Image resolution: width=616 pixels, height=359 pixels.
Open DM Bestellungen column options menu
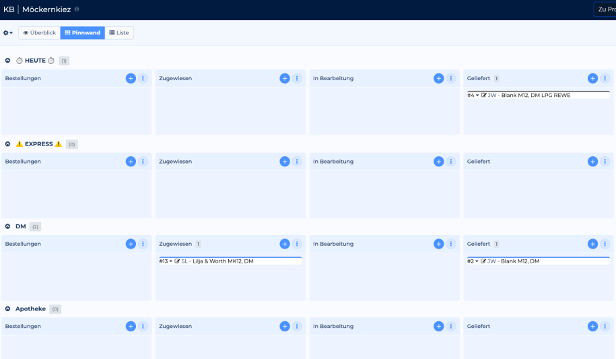coord(143,244)
